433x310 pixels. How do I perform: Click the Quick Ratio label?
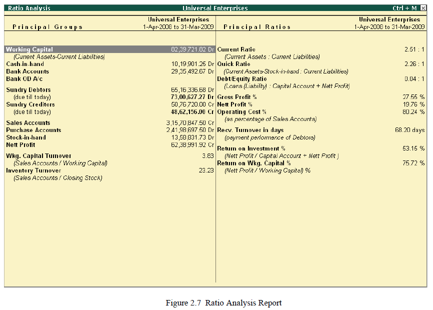coord(233,64)
